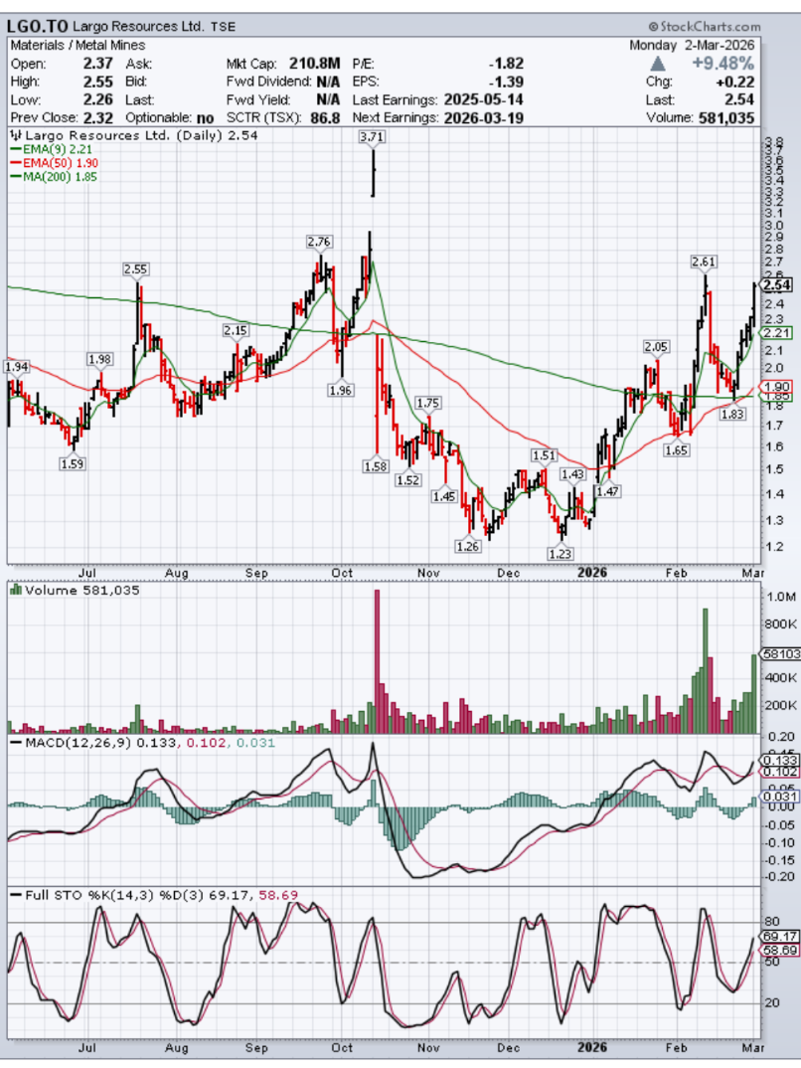Click the 1.23 low price label
This screenshot has width=801, height=1068.
561,554
